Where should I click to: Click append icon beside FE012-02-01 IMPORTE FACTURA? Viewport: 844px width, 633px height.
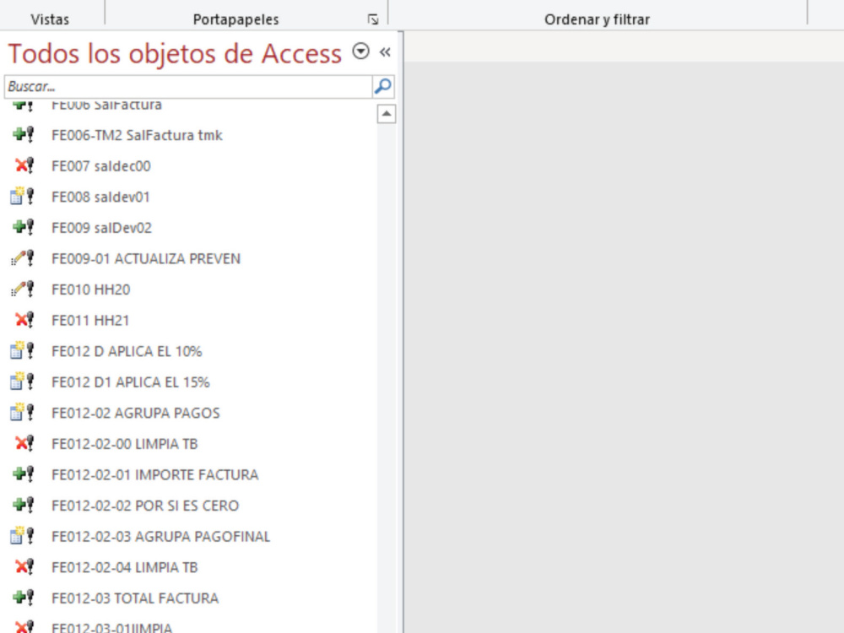pos(23,474)
